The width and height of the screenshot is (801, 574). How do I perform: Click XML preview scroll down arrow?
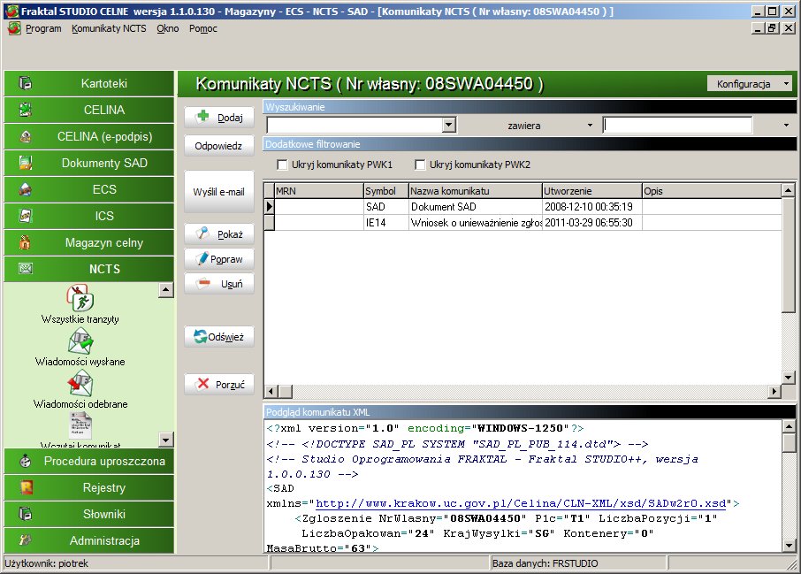pos(789,546)
